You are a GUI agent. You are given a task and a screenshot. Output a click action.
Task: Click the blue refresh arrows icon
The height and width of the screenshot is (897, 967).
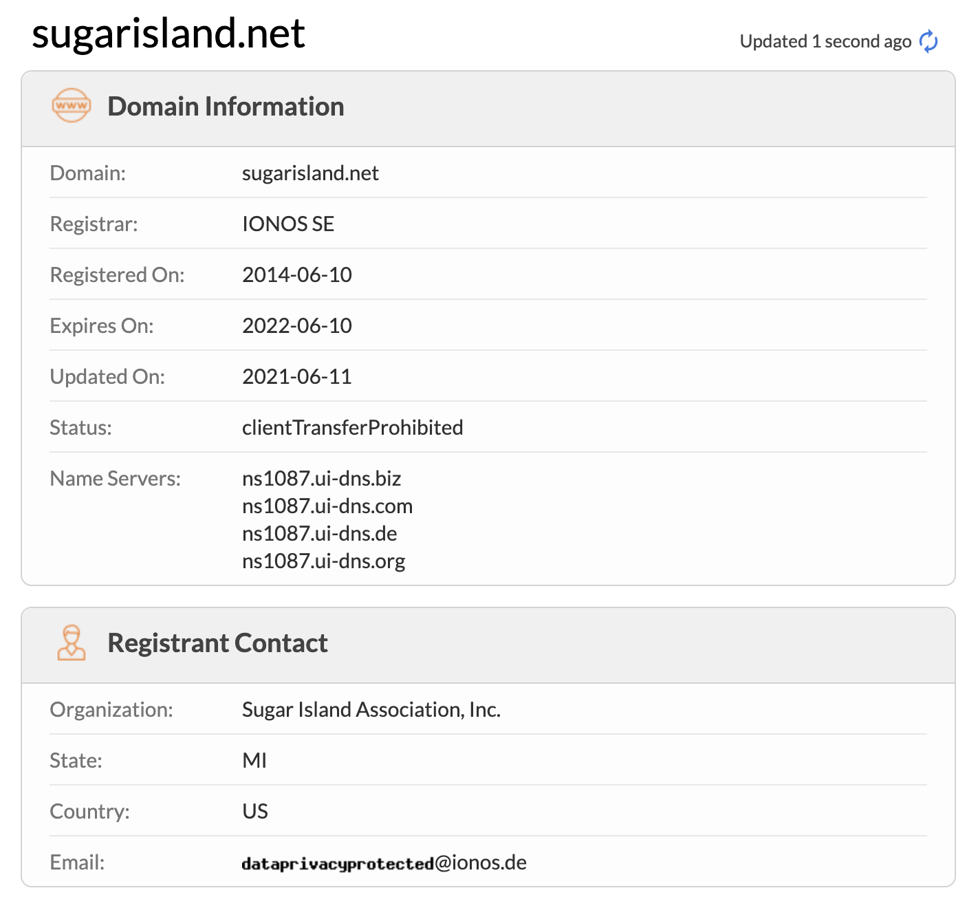coord(928,41)
